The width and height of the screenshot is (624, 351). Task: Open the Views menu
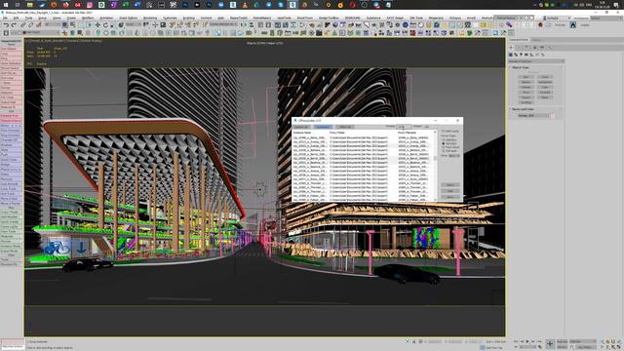pos(57,18)
